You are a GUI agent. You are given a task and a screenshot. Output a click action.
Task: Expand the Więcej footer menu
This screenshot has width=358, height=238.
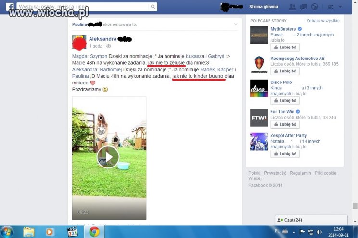256,178
